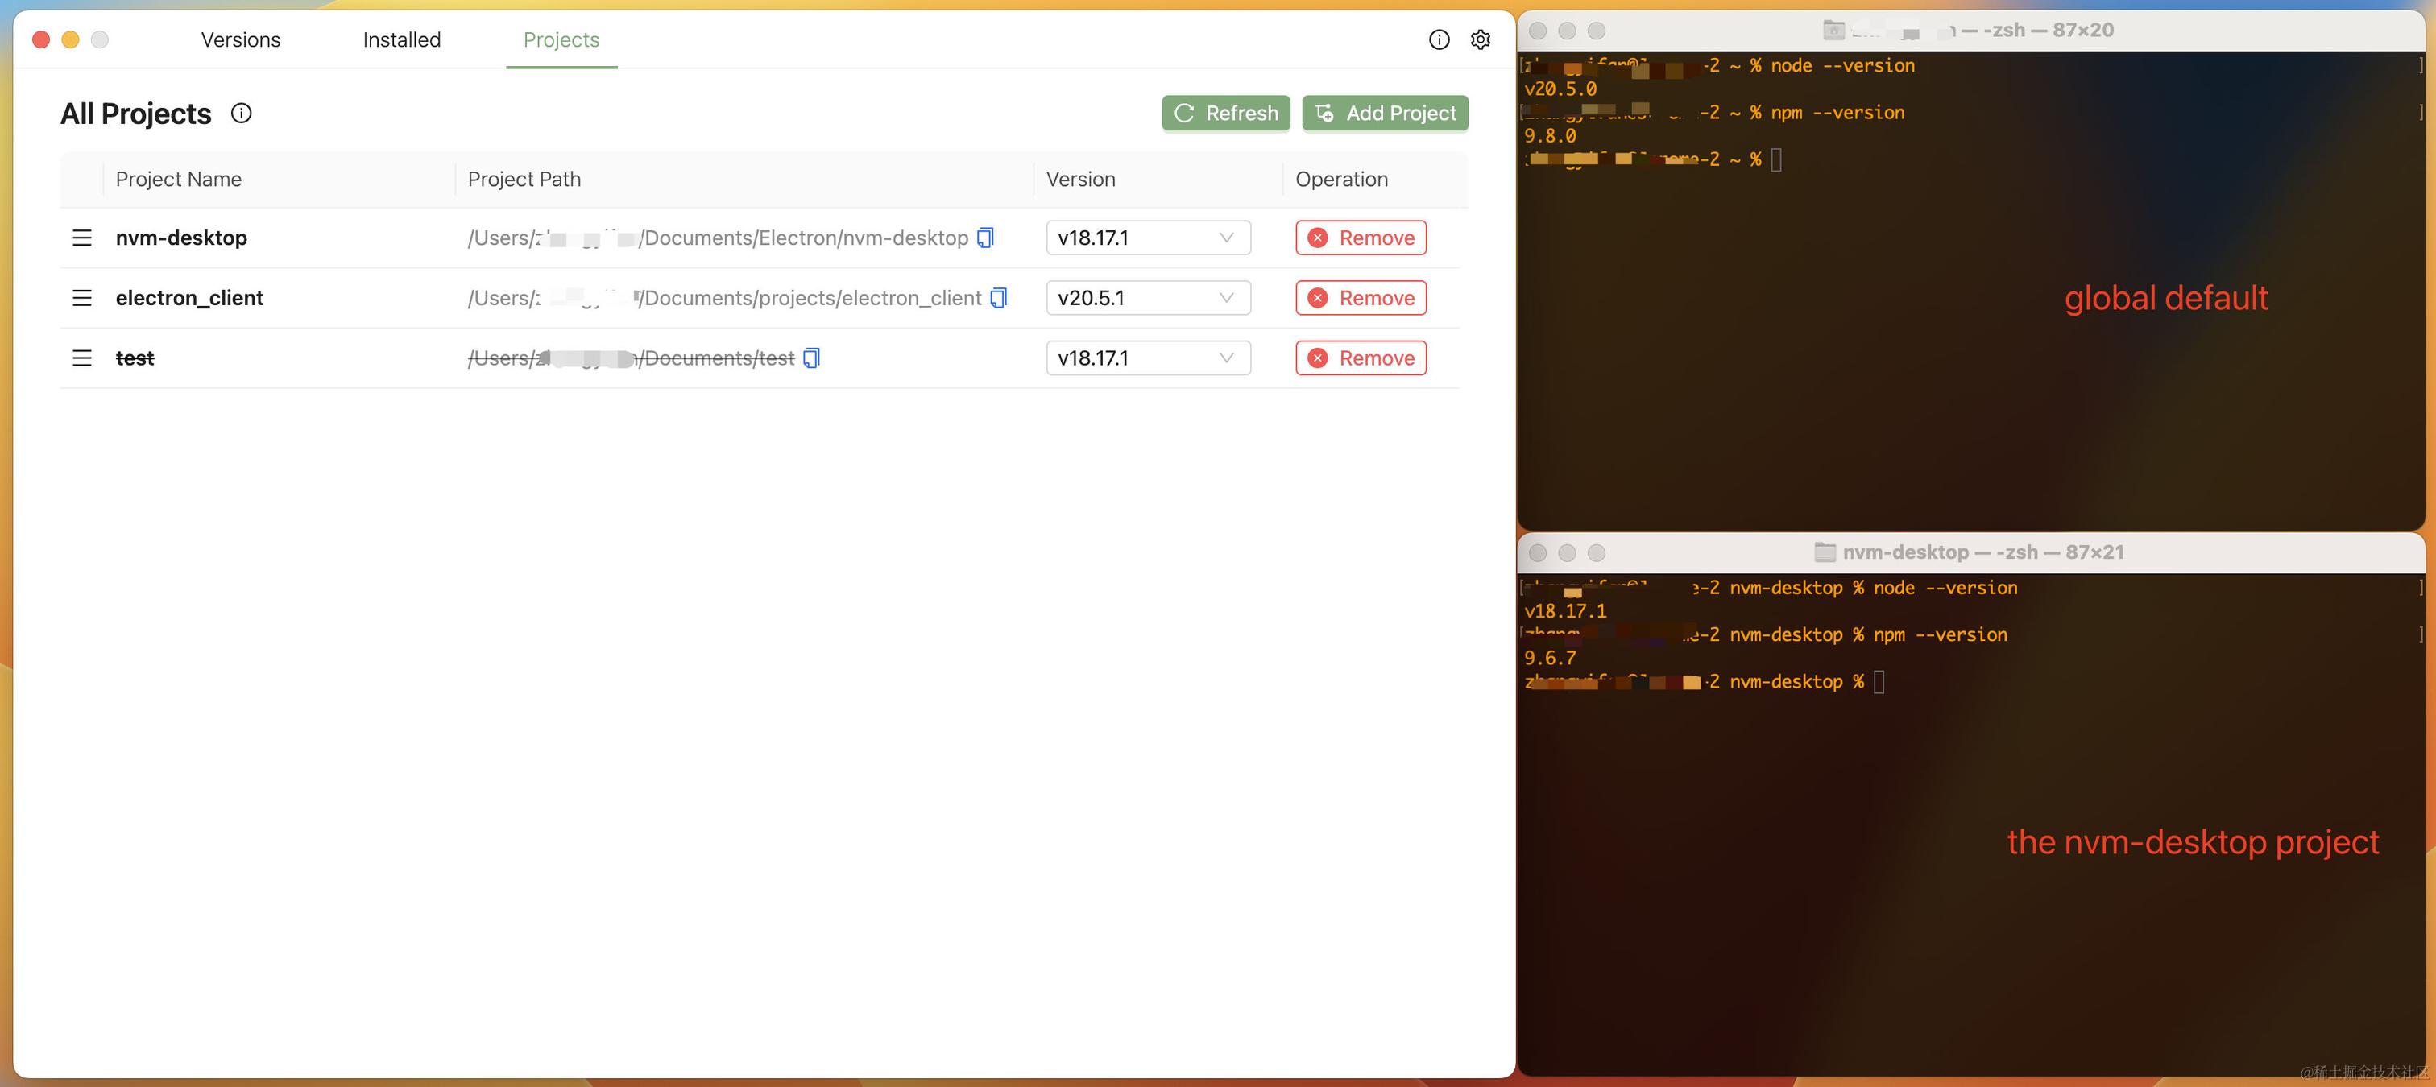
Task: Open version dropdown for test project
Action: [1147, 358]
